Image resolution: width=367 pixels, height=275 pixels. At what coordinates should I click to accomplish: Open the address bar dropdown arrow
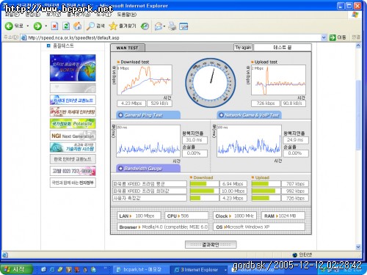[324, 37]
